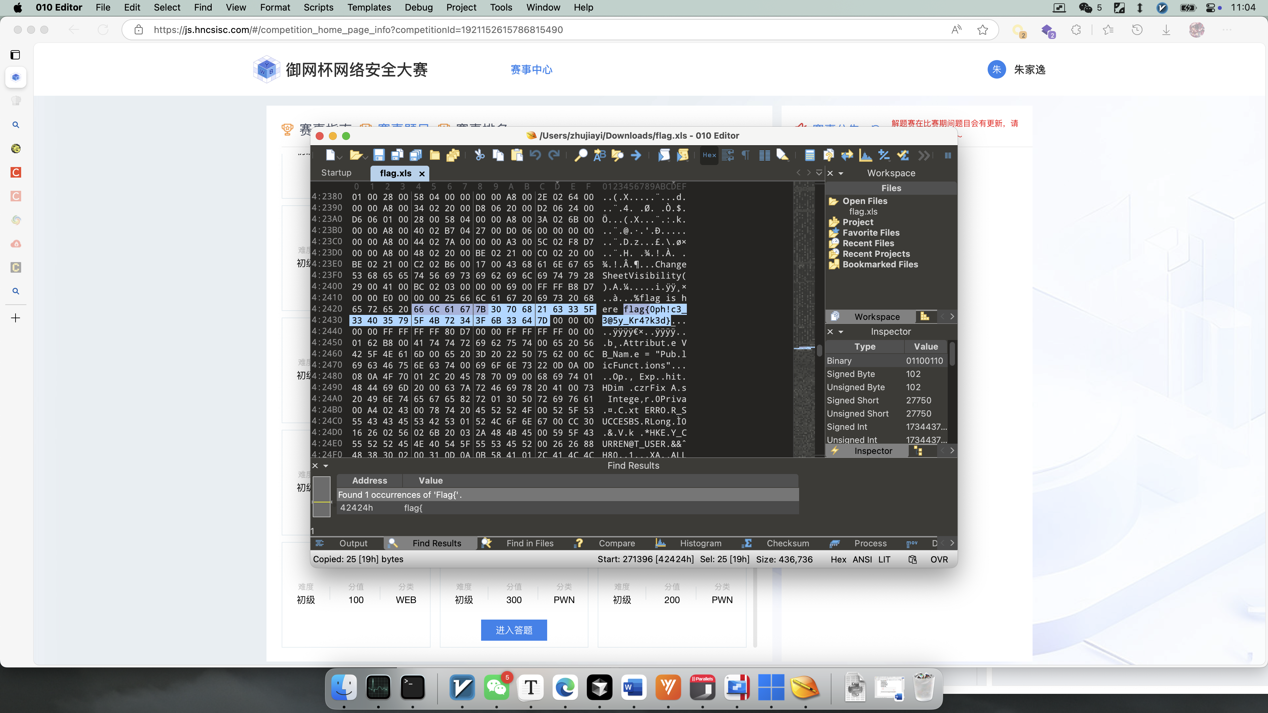Switch to the Find in Files tab
1268x713 pixels.
tap(530, 543)
